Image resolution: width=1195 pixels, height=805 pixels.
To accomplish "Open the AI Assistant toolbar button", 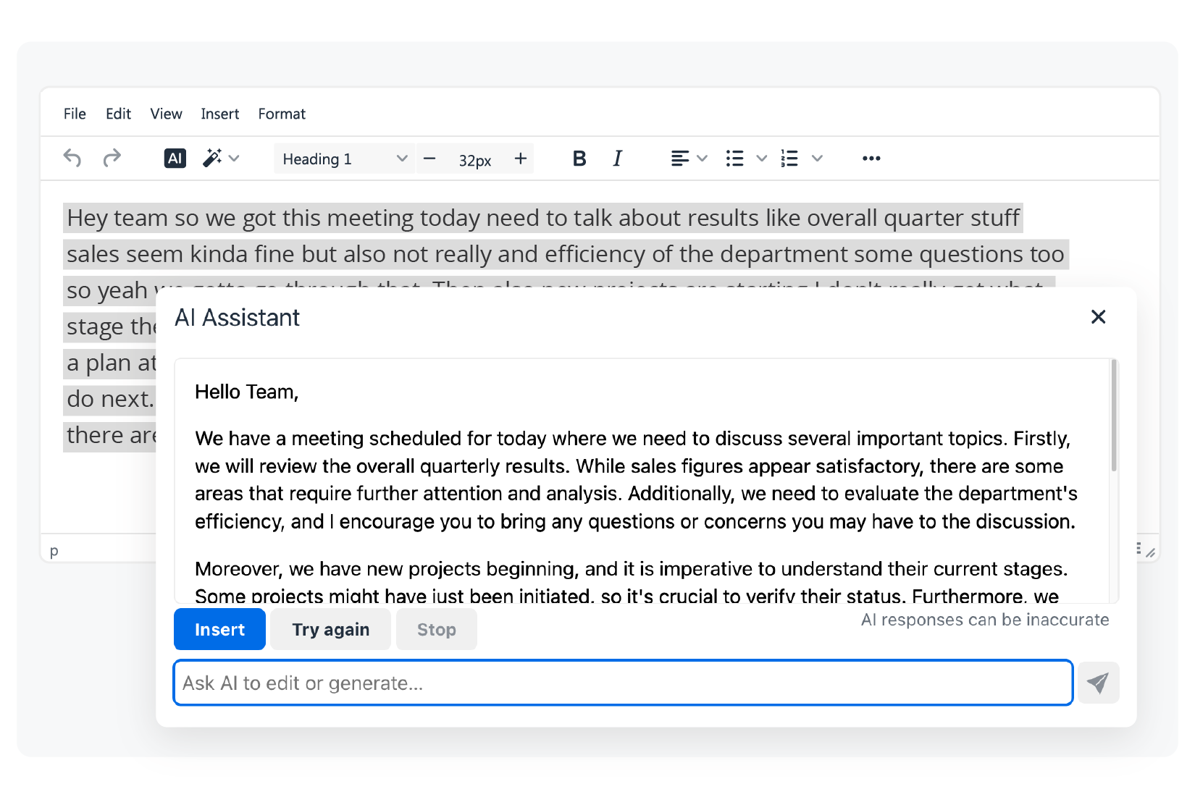I will click(175, 158).
